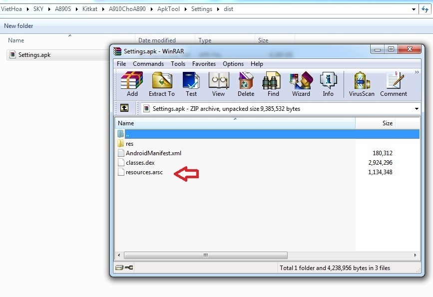Viewport: 433px width, 297px height.
Task: Run VirusScan on the archive
Action: 362,84
